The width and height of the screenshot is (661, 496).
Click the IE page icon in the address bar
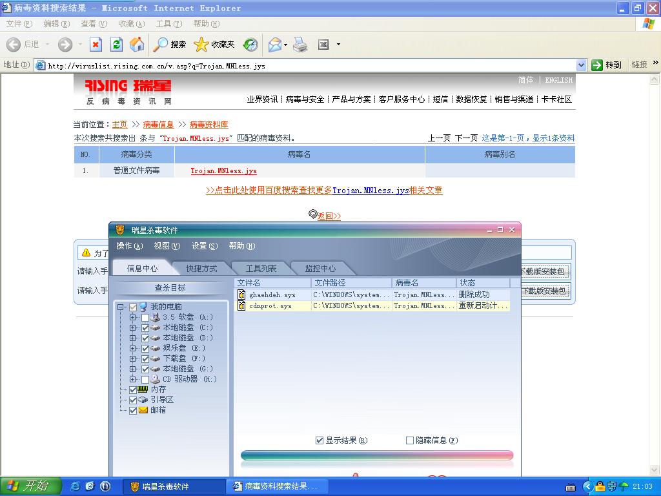40,65
